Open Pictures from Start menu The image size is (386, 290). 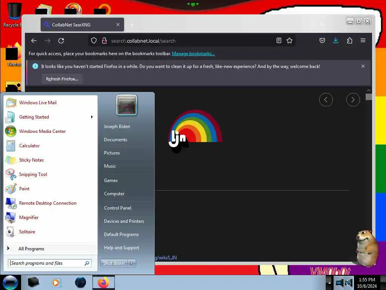click(112, 153)
